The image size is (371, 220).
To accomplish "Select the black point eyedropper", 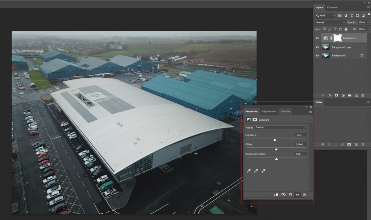I will pyautogui.click(x=249, y=171).
